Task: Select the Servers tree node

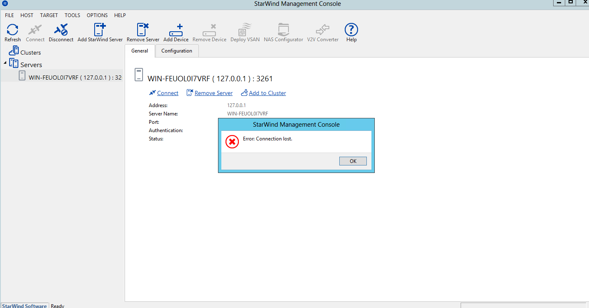Action: tap(31, 65)
